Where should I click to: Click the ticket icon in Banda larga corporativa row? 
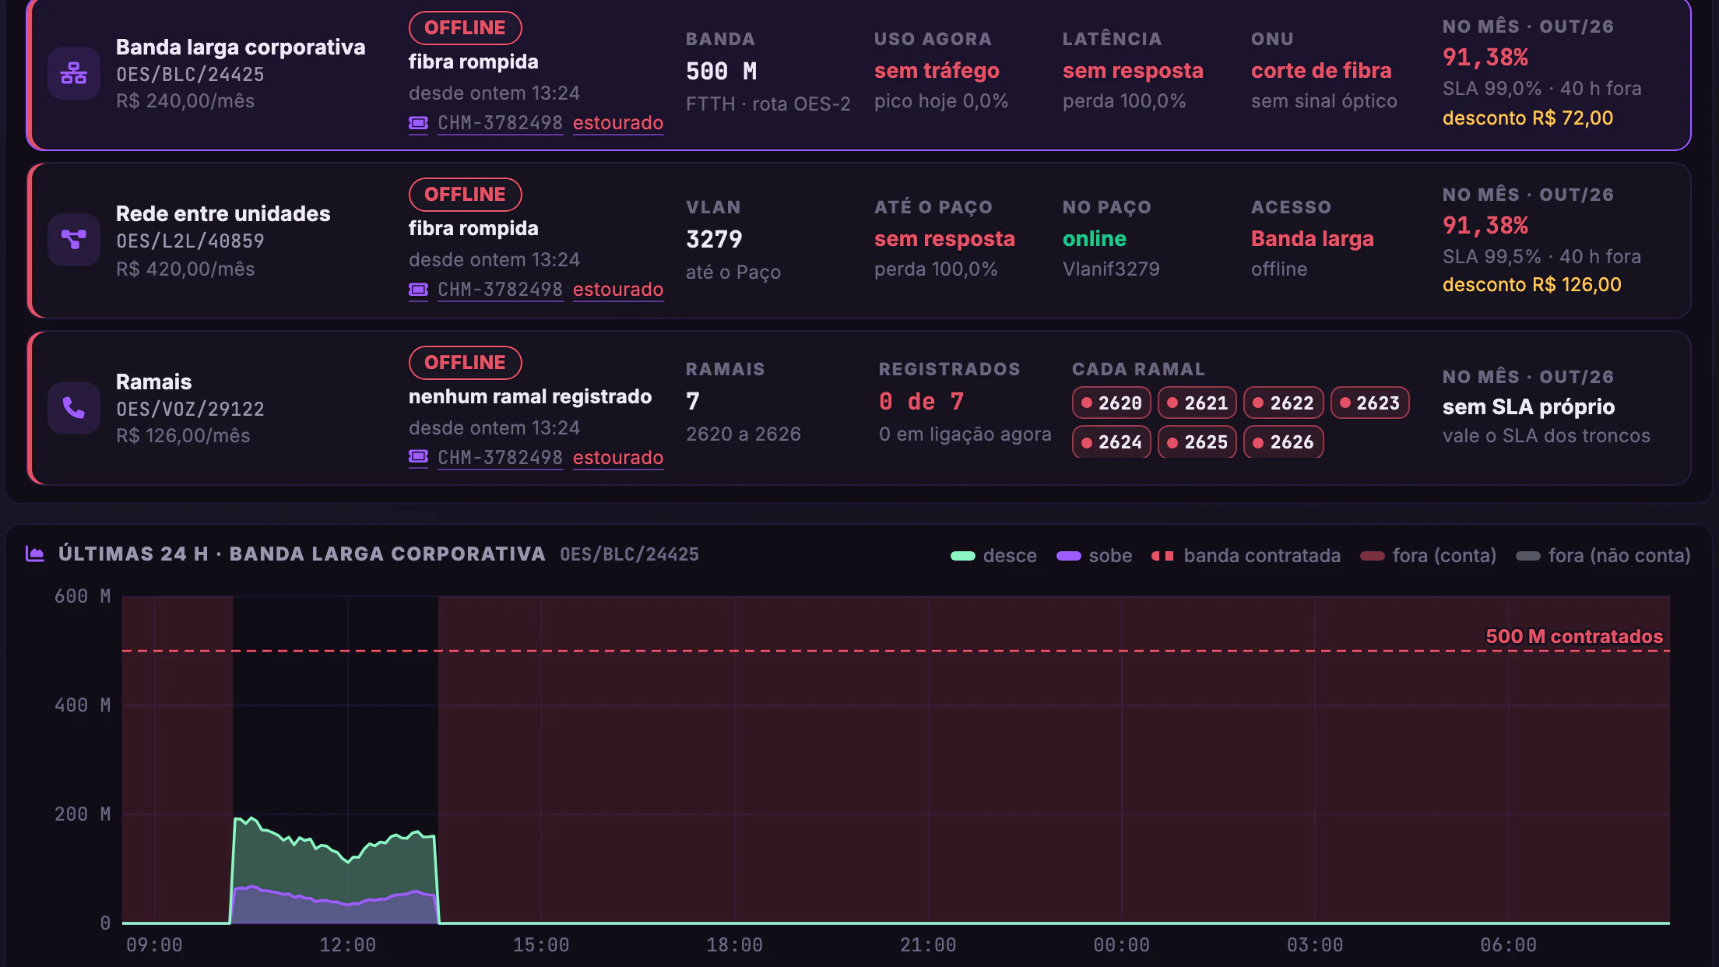pyautogui.click(x=418, y=123)
